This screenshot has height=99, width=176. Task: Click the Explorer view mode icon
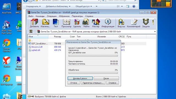pos(118,6)
